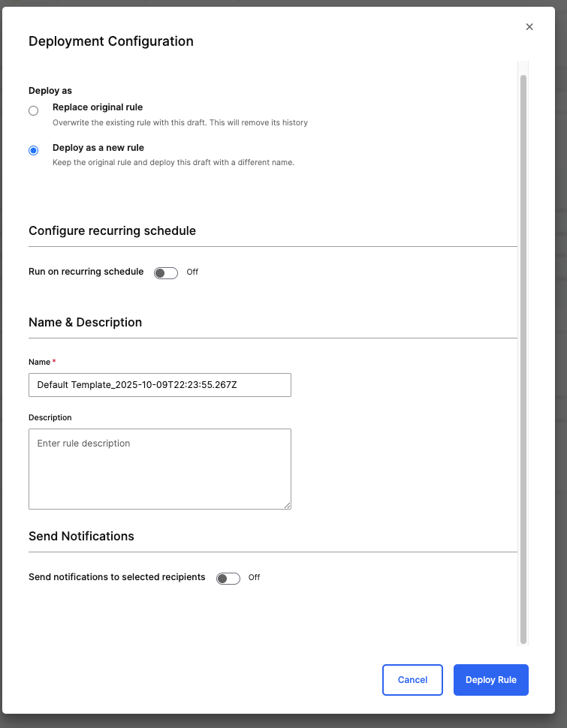The image size is (567, 728).
Task: Select the Deploy as a new rule option
Action: (x=33, y=150)
